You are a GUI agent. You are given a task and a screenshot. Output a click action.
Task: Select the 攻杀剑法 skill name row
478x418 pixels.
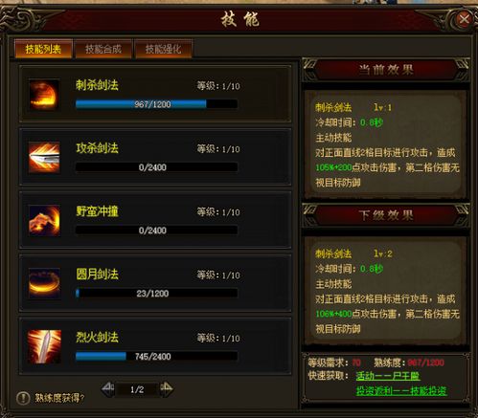pyautogui.click(x=155, y=157)
